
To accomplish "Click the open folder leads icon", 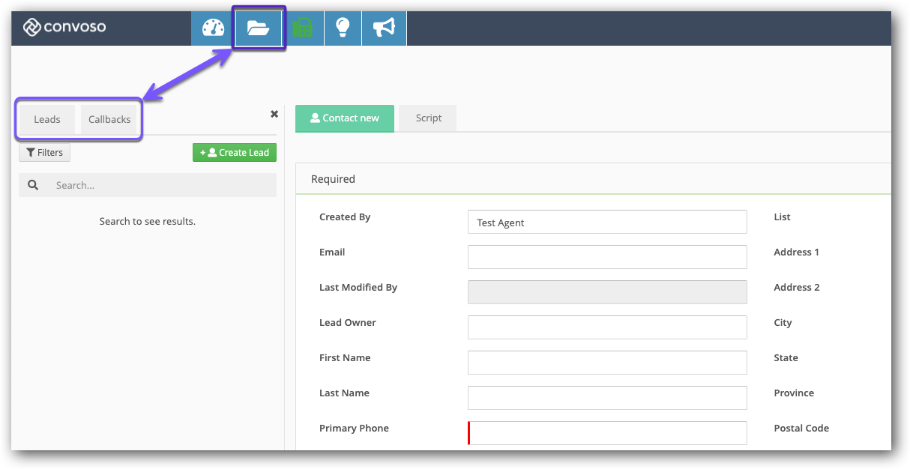I will click(x=259, y=28).
